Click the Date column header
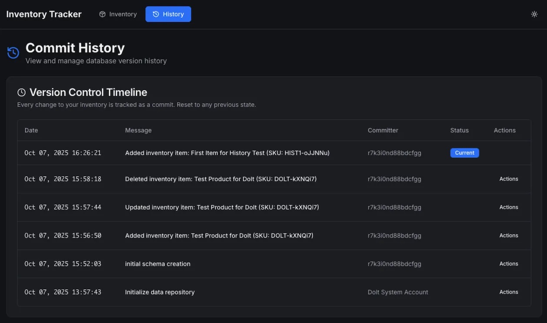 coord(31,130)
